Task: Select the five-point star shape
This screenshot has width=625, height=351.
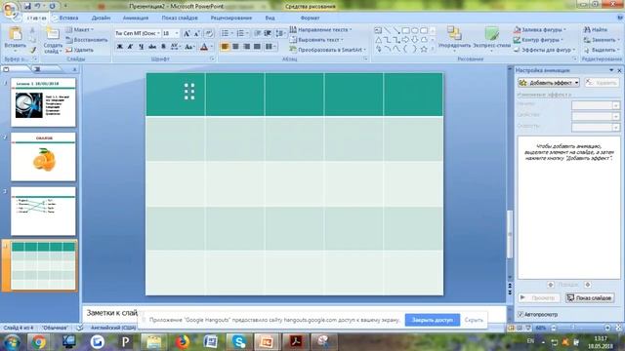Action: 424,49
